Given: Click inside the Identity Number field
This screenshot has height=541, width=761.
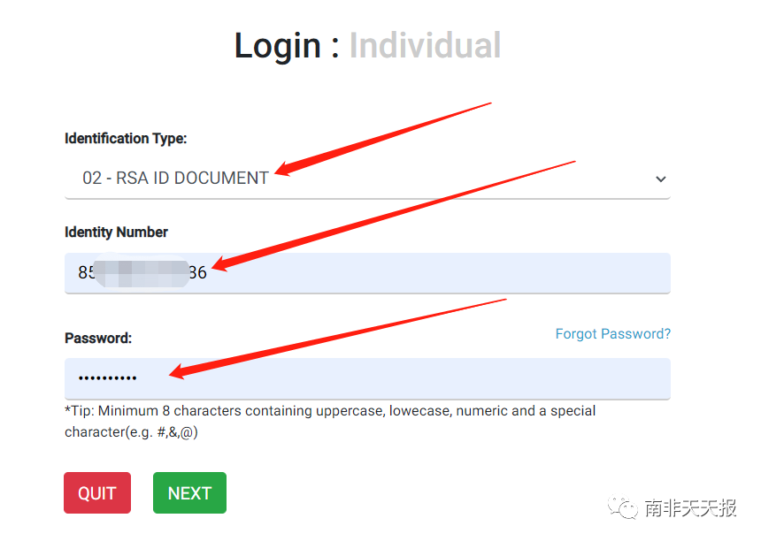Looking at the screenshot, I should [367, 273].
